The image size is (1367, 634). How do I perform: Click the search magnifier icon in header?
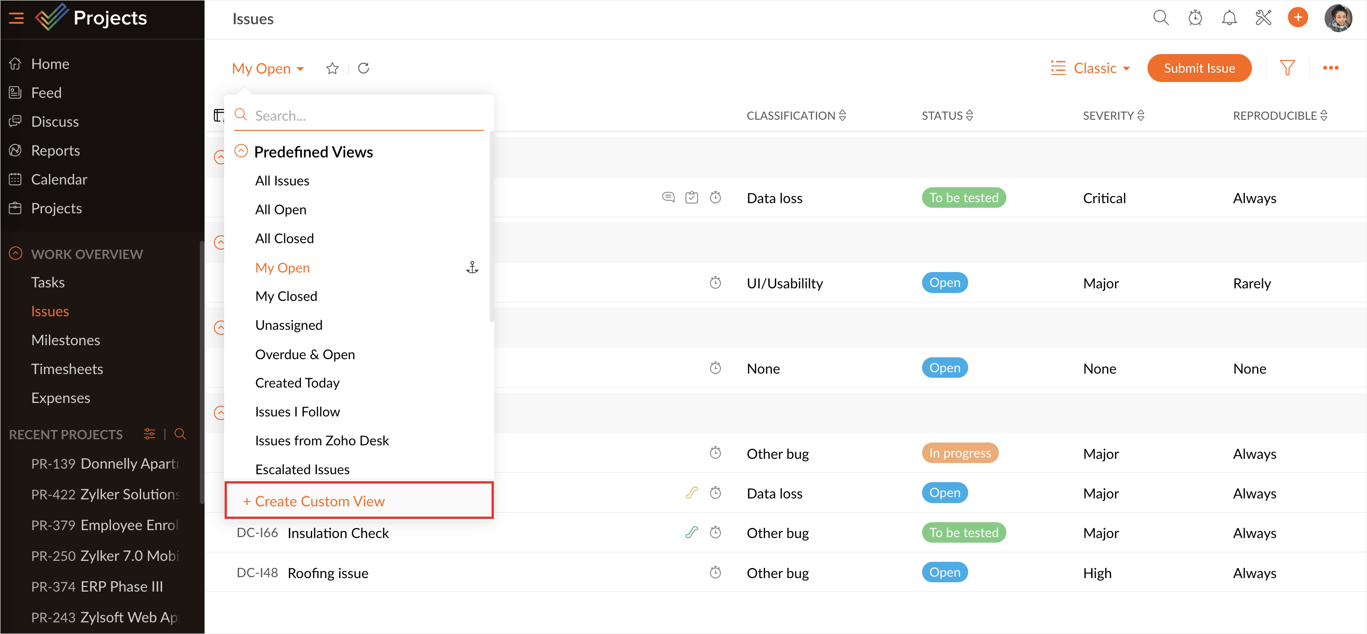point(1161,18)
